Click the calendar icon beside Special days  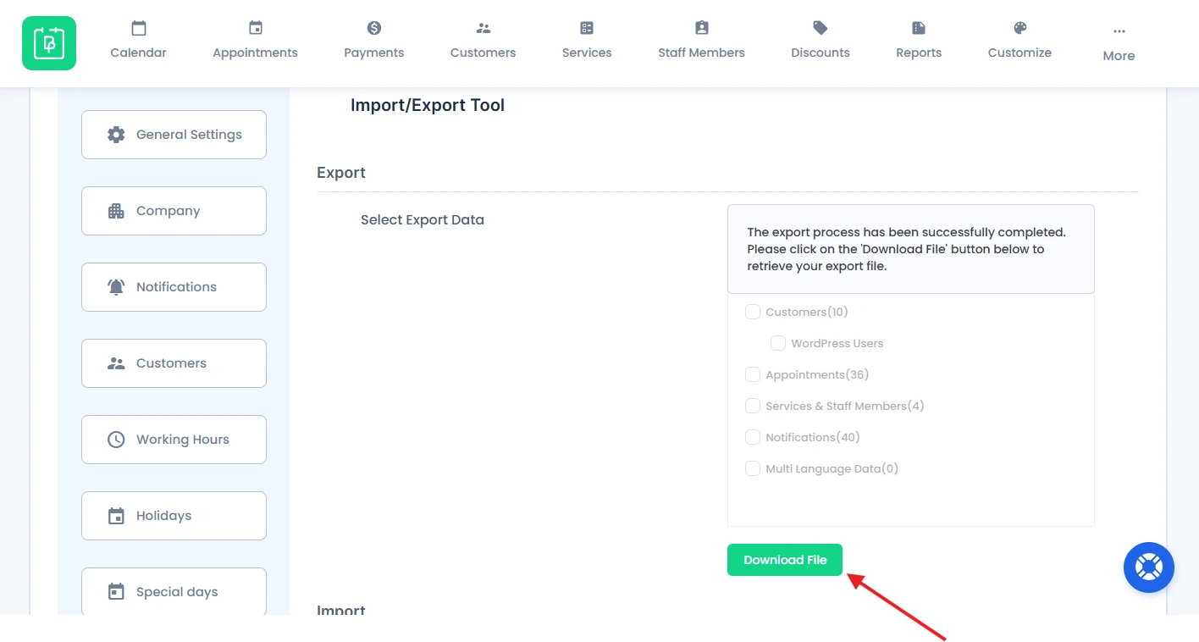(116, 592)
